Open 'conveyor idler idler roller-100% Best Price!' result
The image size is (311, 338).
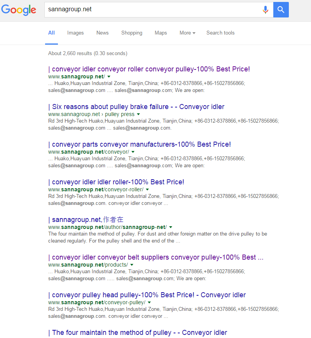(x=116, y=182)
